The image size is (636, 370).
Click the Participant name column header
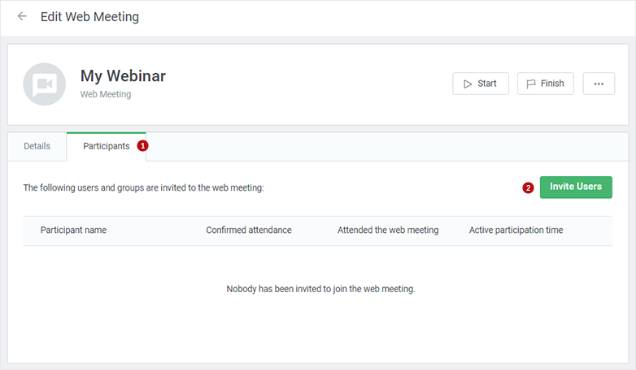coord(73,230)
